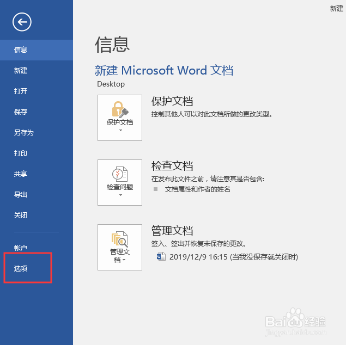Open the 共享 page
This screenshot has width=346, height=345.
coord(37,174)
